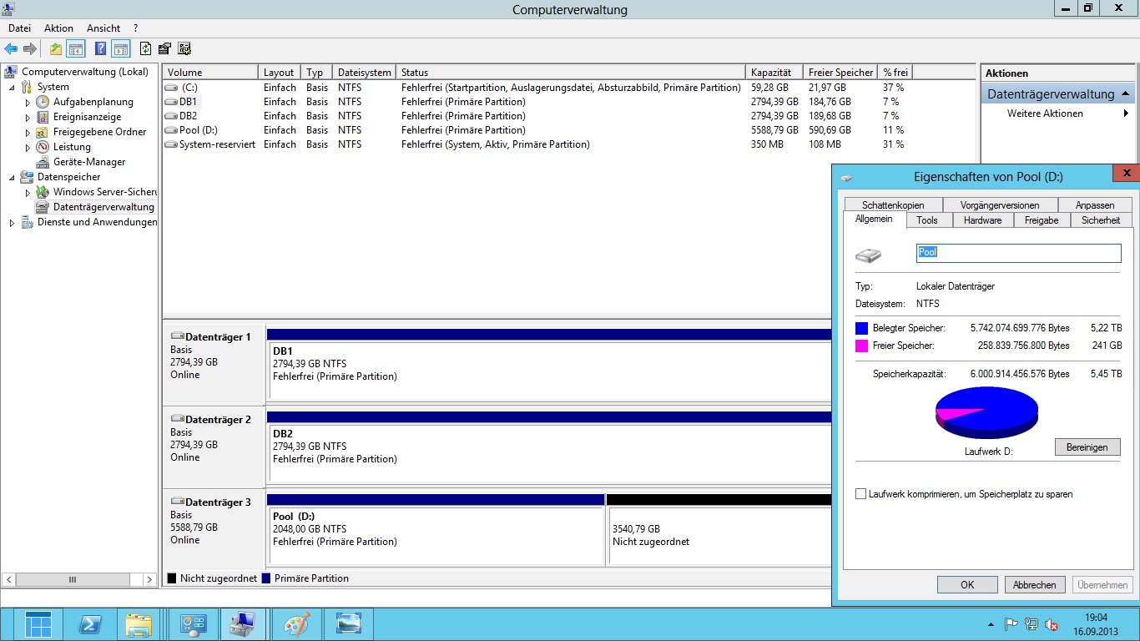Select the Datenspeicher icon in tree
The width and height of the screenshot is (1140, 641).
[27, 177]
